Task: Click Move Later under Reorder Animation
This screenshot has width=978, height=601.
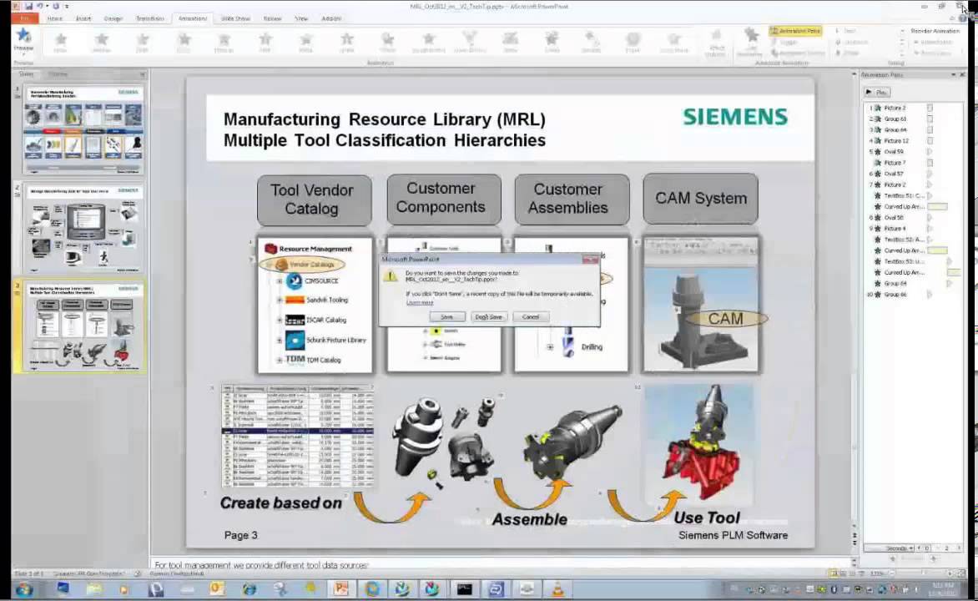Action: click(x=932, y=53)
